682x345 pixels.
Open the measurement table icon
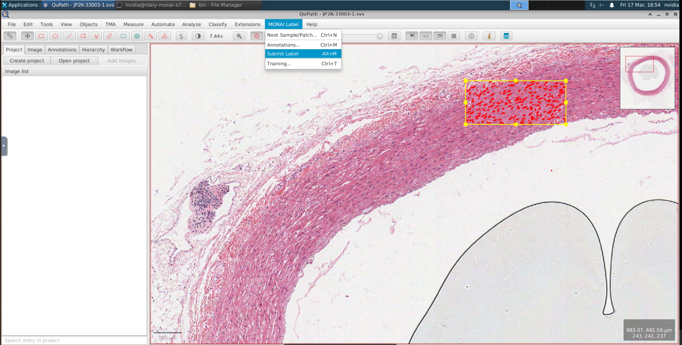click(394, 36)
